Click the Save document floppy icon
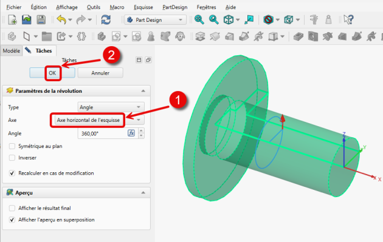 pos(41,19)
